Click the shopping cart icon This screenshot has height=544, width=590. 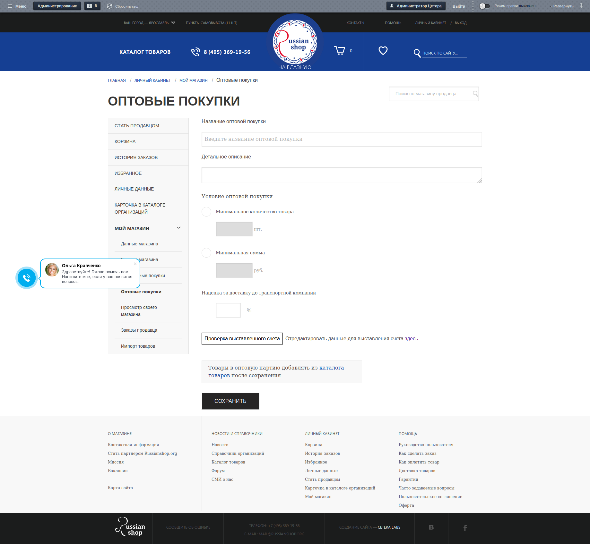[340, 51]
